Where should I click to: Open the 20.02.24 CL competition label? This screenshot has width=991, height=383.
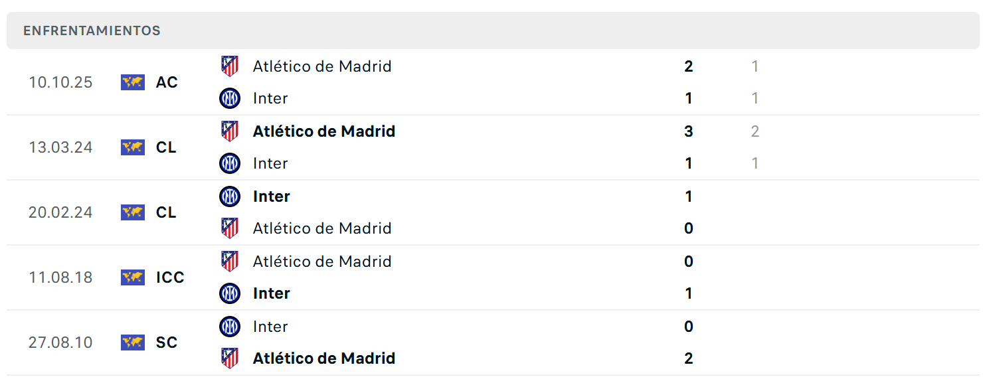(166, 212)
